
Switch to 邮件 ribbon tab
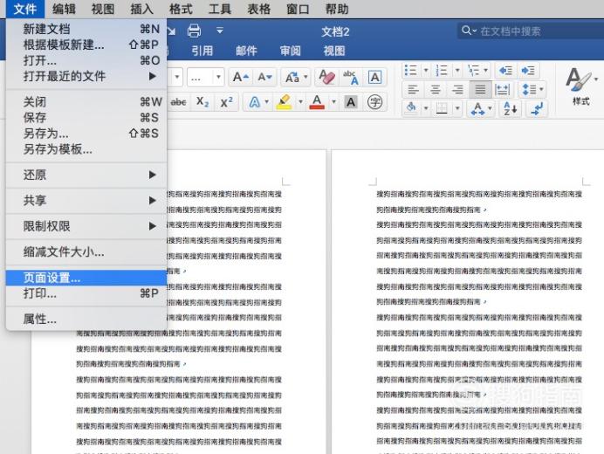(246, 51)
